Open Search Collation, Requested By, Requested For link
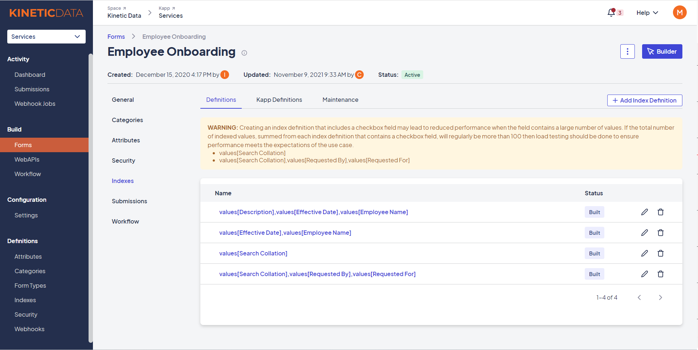This screenshot has width=698, height=350. coord(318,274)
